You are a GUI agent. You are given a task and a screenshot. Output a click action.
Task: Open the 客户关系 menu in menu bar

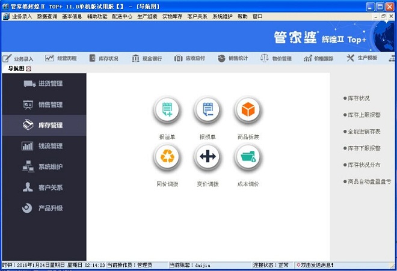click(x=197, y=16)
